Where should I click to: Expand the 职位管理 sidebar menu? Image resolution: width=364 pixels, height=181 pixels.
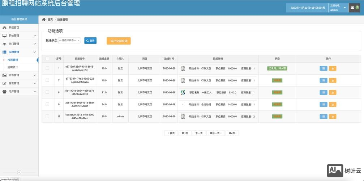(x=19, y=35)
